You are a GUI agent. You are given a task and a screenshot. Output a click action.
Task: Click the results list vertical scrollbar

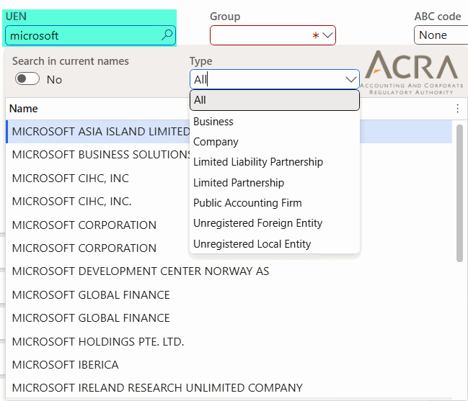(x=459, y=194)
